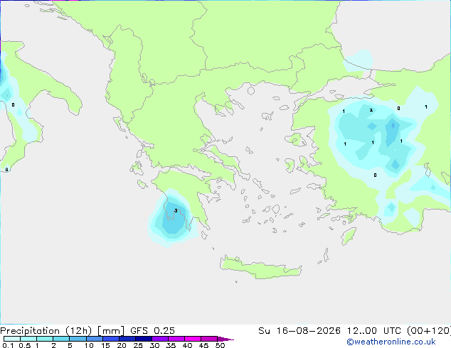451x348 pixels.
Task: Select the 2–5 mm legend swatch
Action: click(61, 339)
